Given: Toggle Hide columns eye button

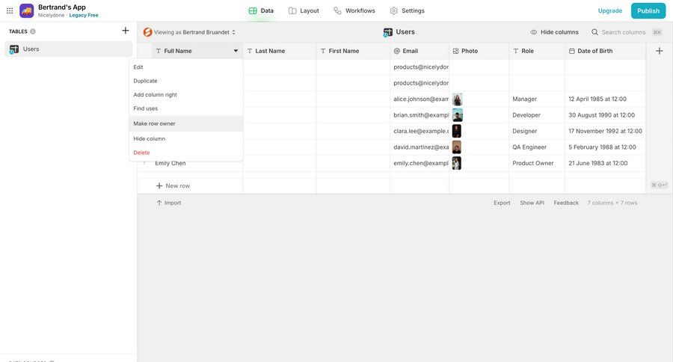Looking at the screenshot, I should (554, 32).
